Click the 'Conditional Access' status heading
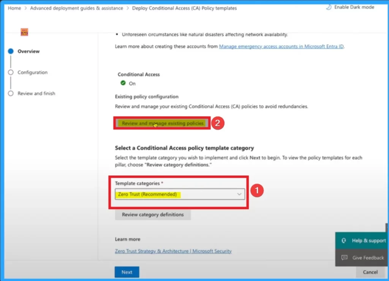 click(x=139, y=74)
